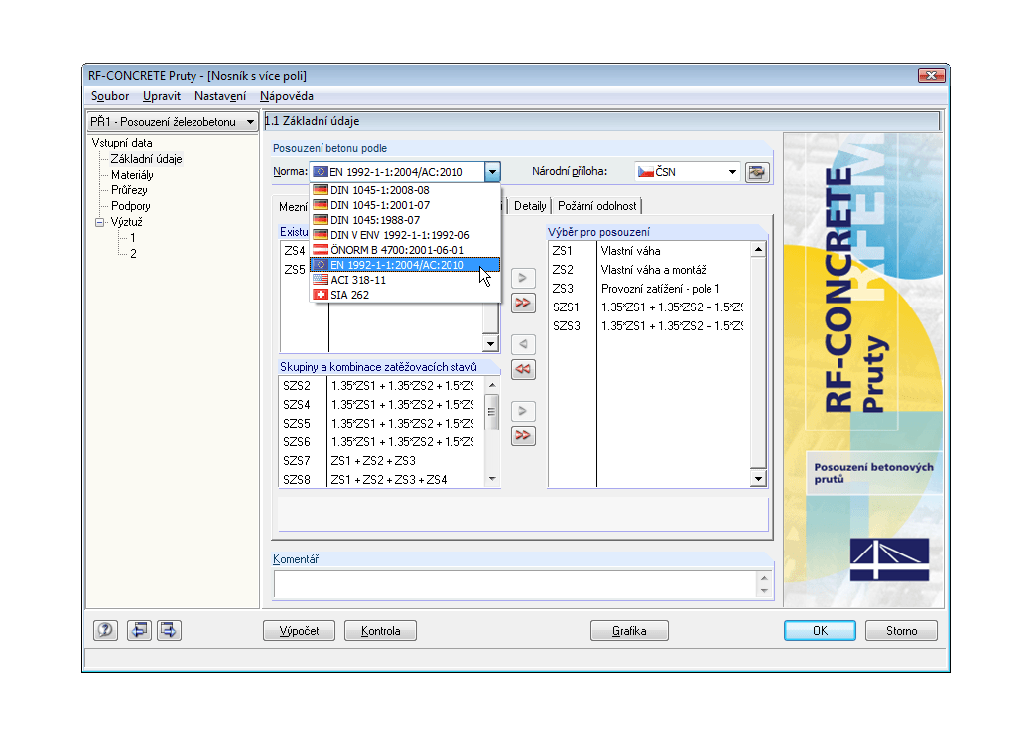Click the Grafika button
This screenshot has height=737, width=1032.
[629, 631]
